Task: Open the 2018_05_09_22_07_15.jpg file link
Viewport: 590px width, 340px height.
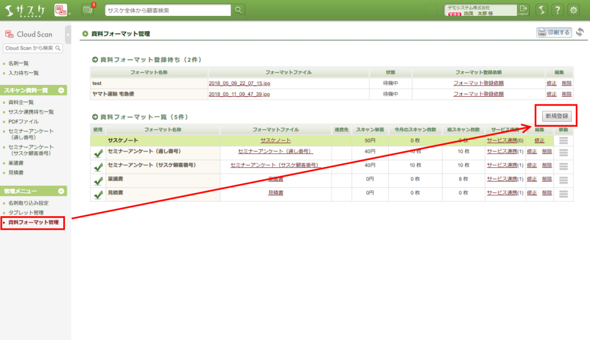Action: click(239, 84)
